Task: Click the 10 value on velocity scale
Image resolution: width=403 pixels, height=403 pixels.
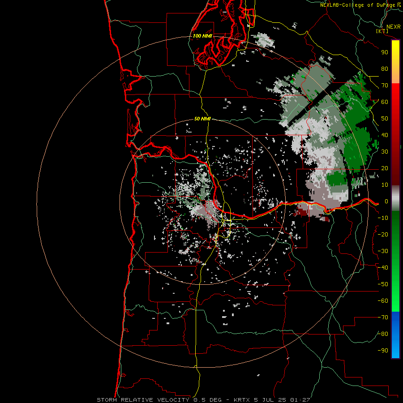Action: point(385,185)
